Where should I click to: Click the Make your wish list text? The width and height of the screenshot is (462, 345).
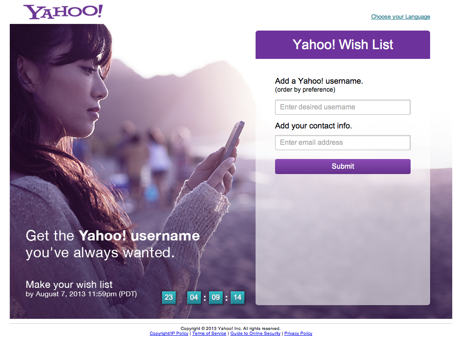(69, 284)
